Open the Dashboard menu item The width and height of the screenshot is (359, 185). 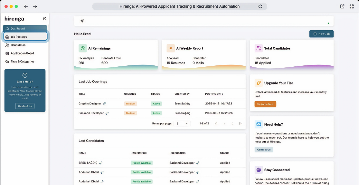(25, 29)
